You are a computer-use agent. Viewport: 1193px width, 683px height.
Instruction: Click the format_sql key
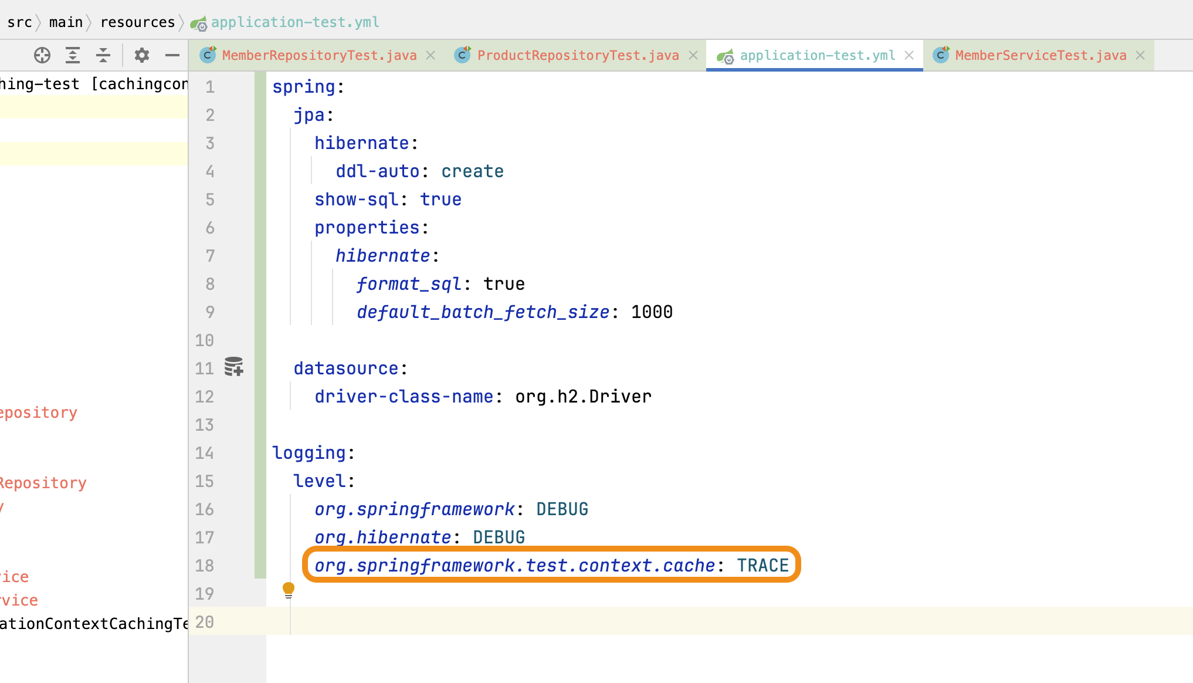pyautogui.click(x=409, y=284)
